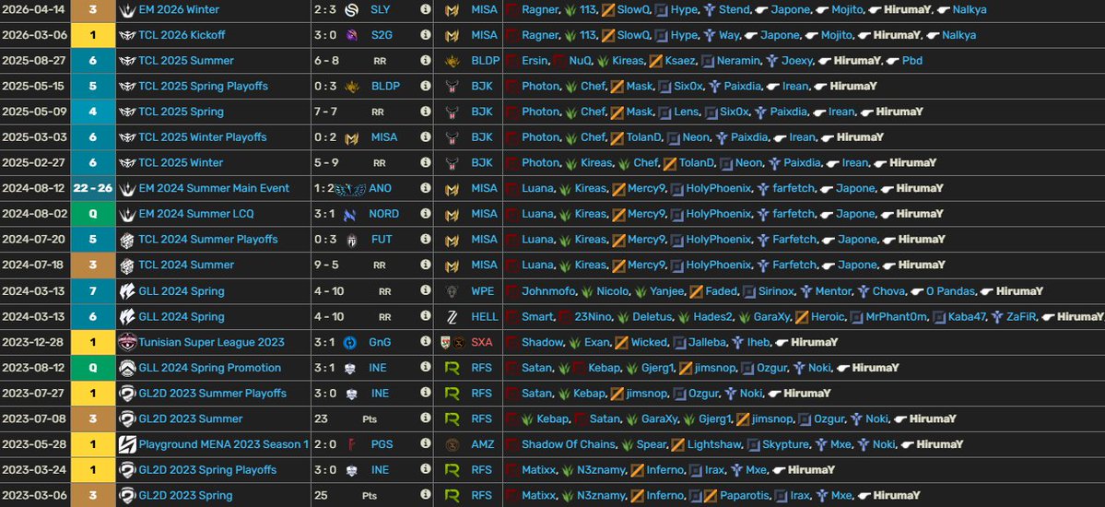Image resolution: width=1105 pixels, height=507 pixels.
Task: Open Playground MENA 2023 Season 1 link
Action: [x=223, y=444]
